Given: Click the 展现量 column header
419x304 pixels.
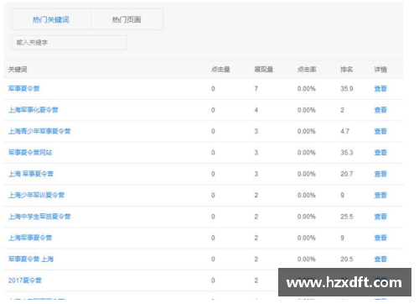Looking at the screenshot, I should click(264, 70).
